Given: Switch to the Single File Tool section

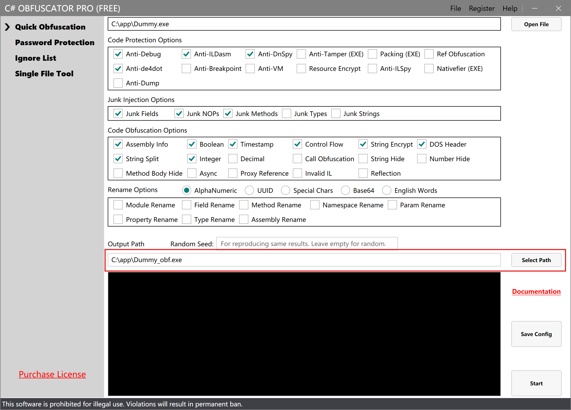Looking at the screenshot, I should pos(44,74).
